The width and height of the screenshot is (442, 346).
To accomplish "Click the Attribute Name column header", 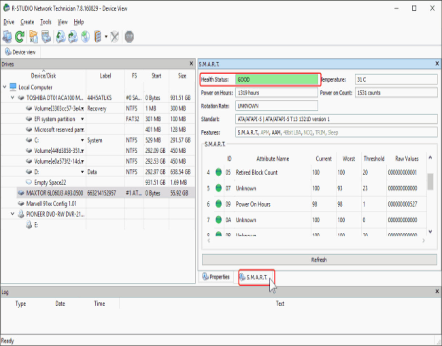I will click(x=273, y=158).
